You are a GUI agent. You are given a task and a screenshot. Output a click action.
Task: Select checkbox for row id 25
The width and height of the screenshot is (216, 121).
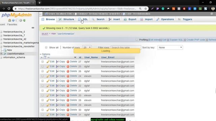[x=43, y=67]
